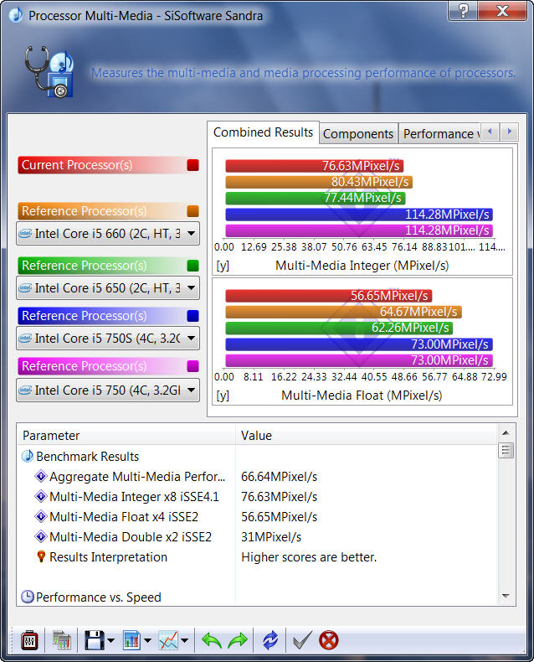Open the Intel Core i5 750 (4C, 3.2G dropdown
Image resolution: width=534 pixels, height=662 pixels.
pyautogui.click(x=108, y=390)
